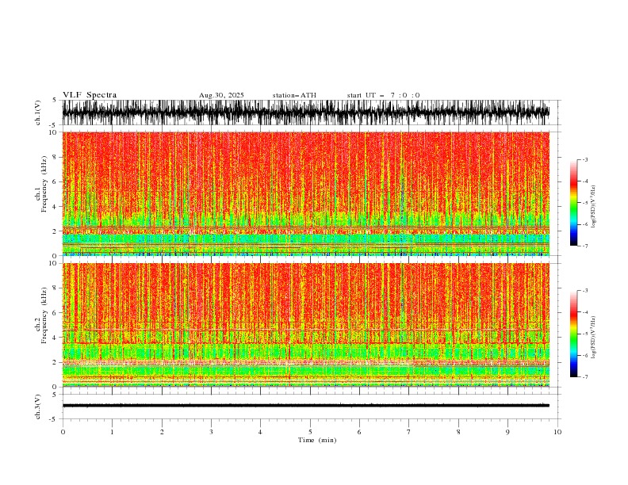Click the 'Time (min)' axis label
Image resolution: width=628 pixels, height=485 pixels.
tap(317, 440)
